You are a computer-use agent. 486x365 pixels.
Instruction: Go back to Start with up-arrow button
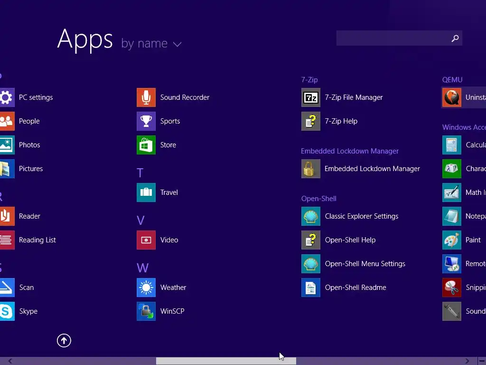click(x=64, y=340)
